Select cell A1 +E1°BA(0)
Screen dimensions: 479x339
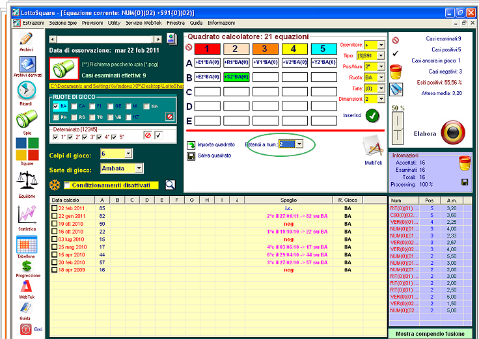(207, 62)
